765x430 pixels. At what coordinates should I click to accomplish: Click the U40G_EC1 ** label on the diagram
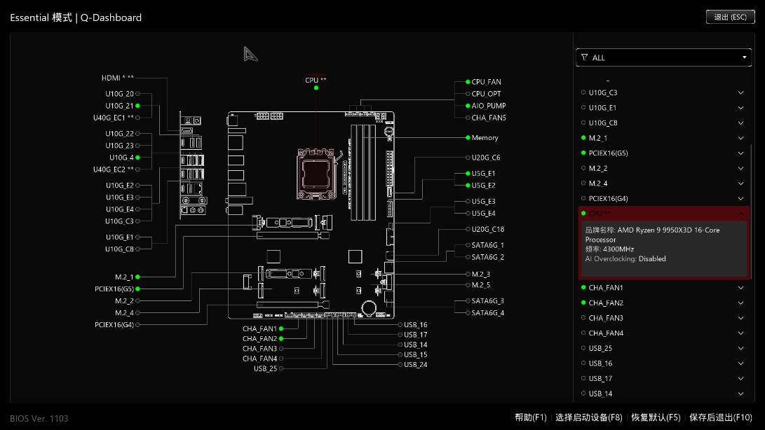coord(113,118)
